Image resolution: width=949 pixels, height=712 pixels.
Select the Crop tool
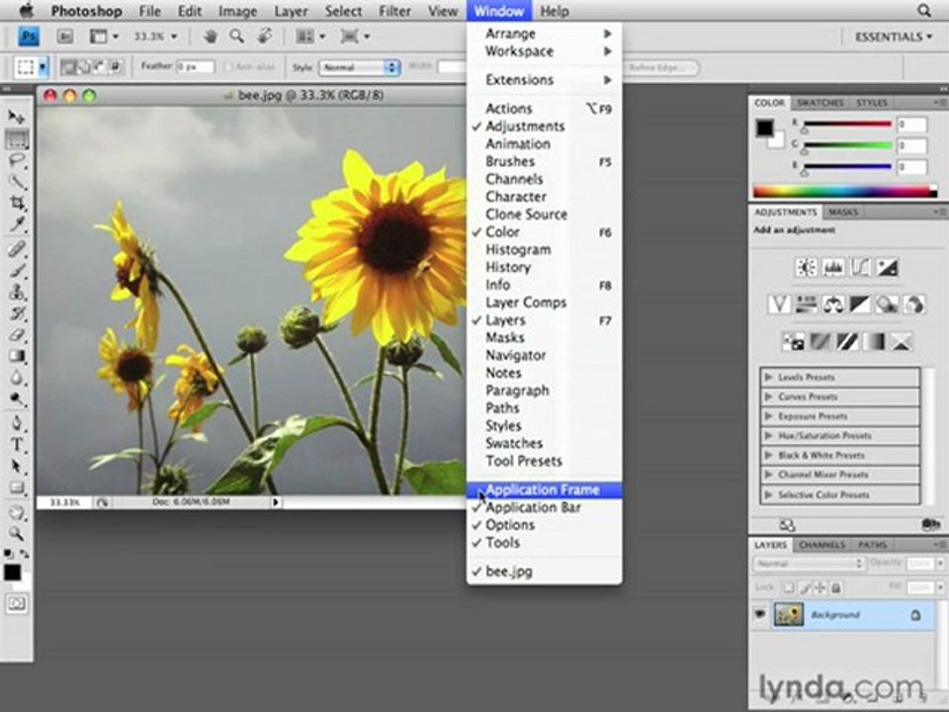coord(17,203)
